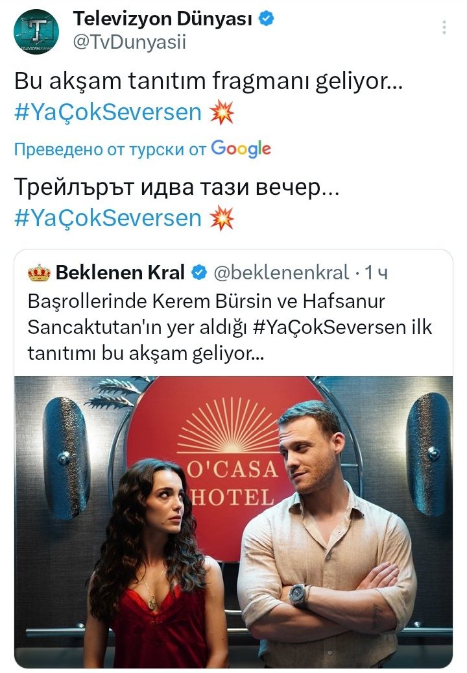Open the Beklenen Kral account name

click(x=121, y=273)
